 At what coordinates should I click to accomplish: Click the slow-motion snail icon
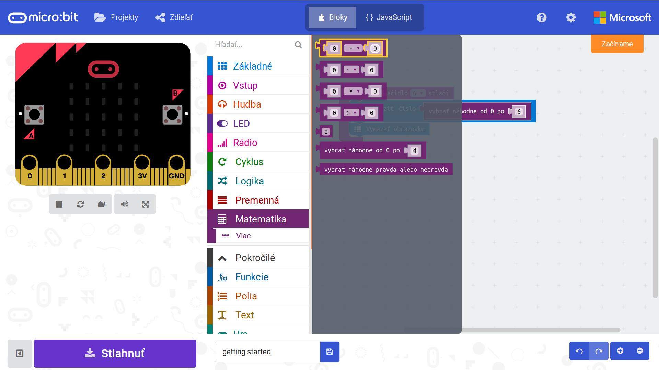[x=101, y=204]
